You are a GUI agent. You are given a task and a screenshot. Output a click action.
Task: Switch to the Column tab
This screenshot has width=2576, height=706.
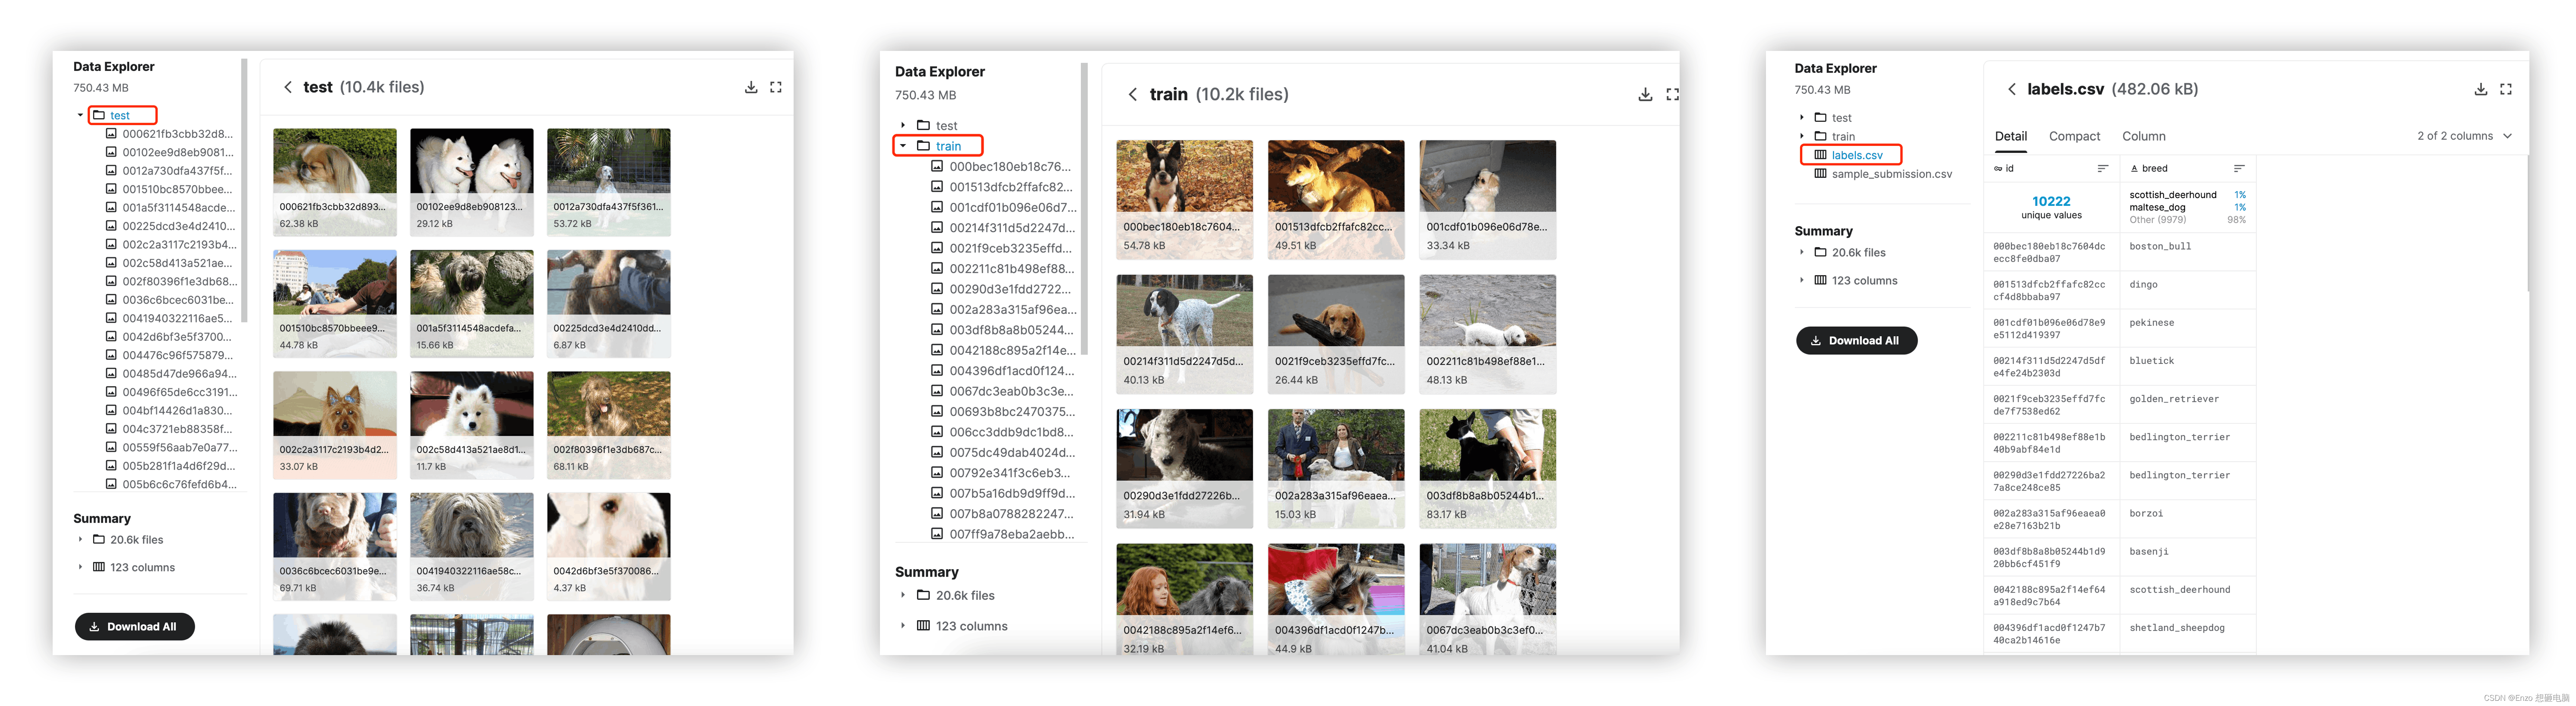click(2143, 137)
